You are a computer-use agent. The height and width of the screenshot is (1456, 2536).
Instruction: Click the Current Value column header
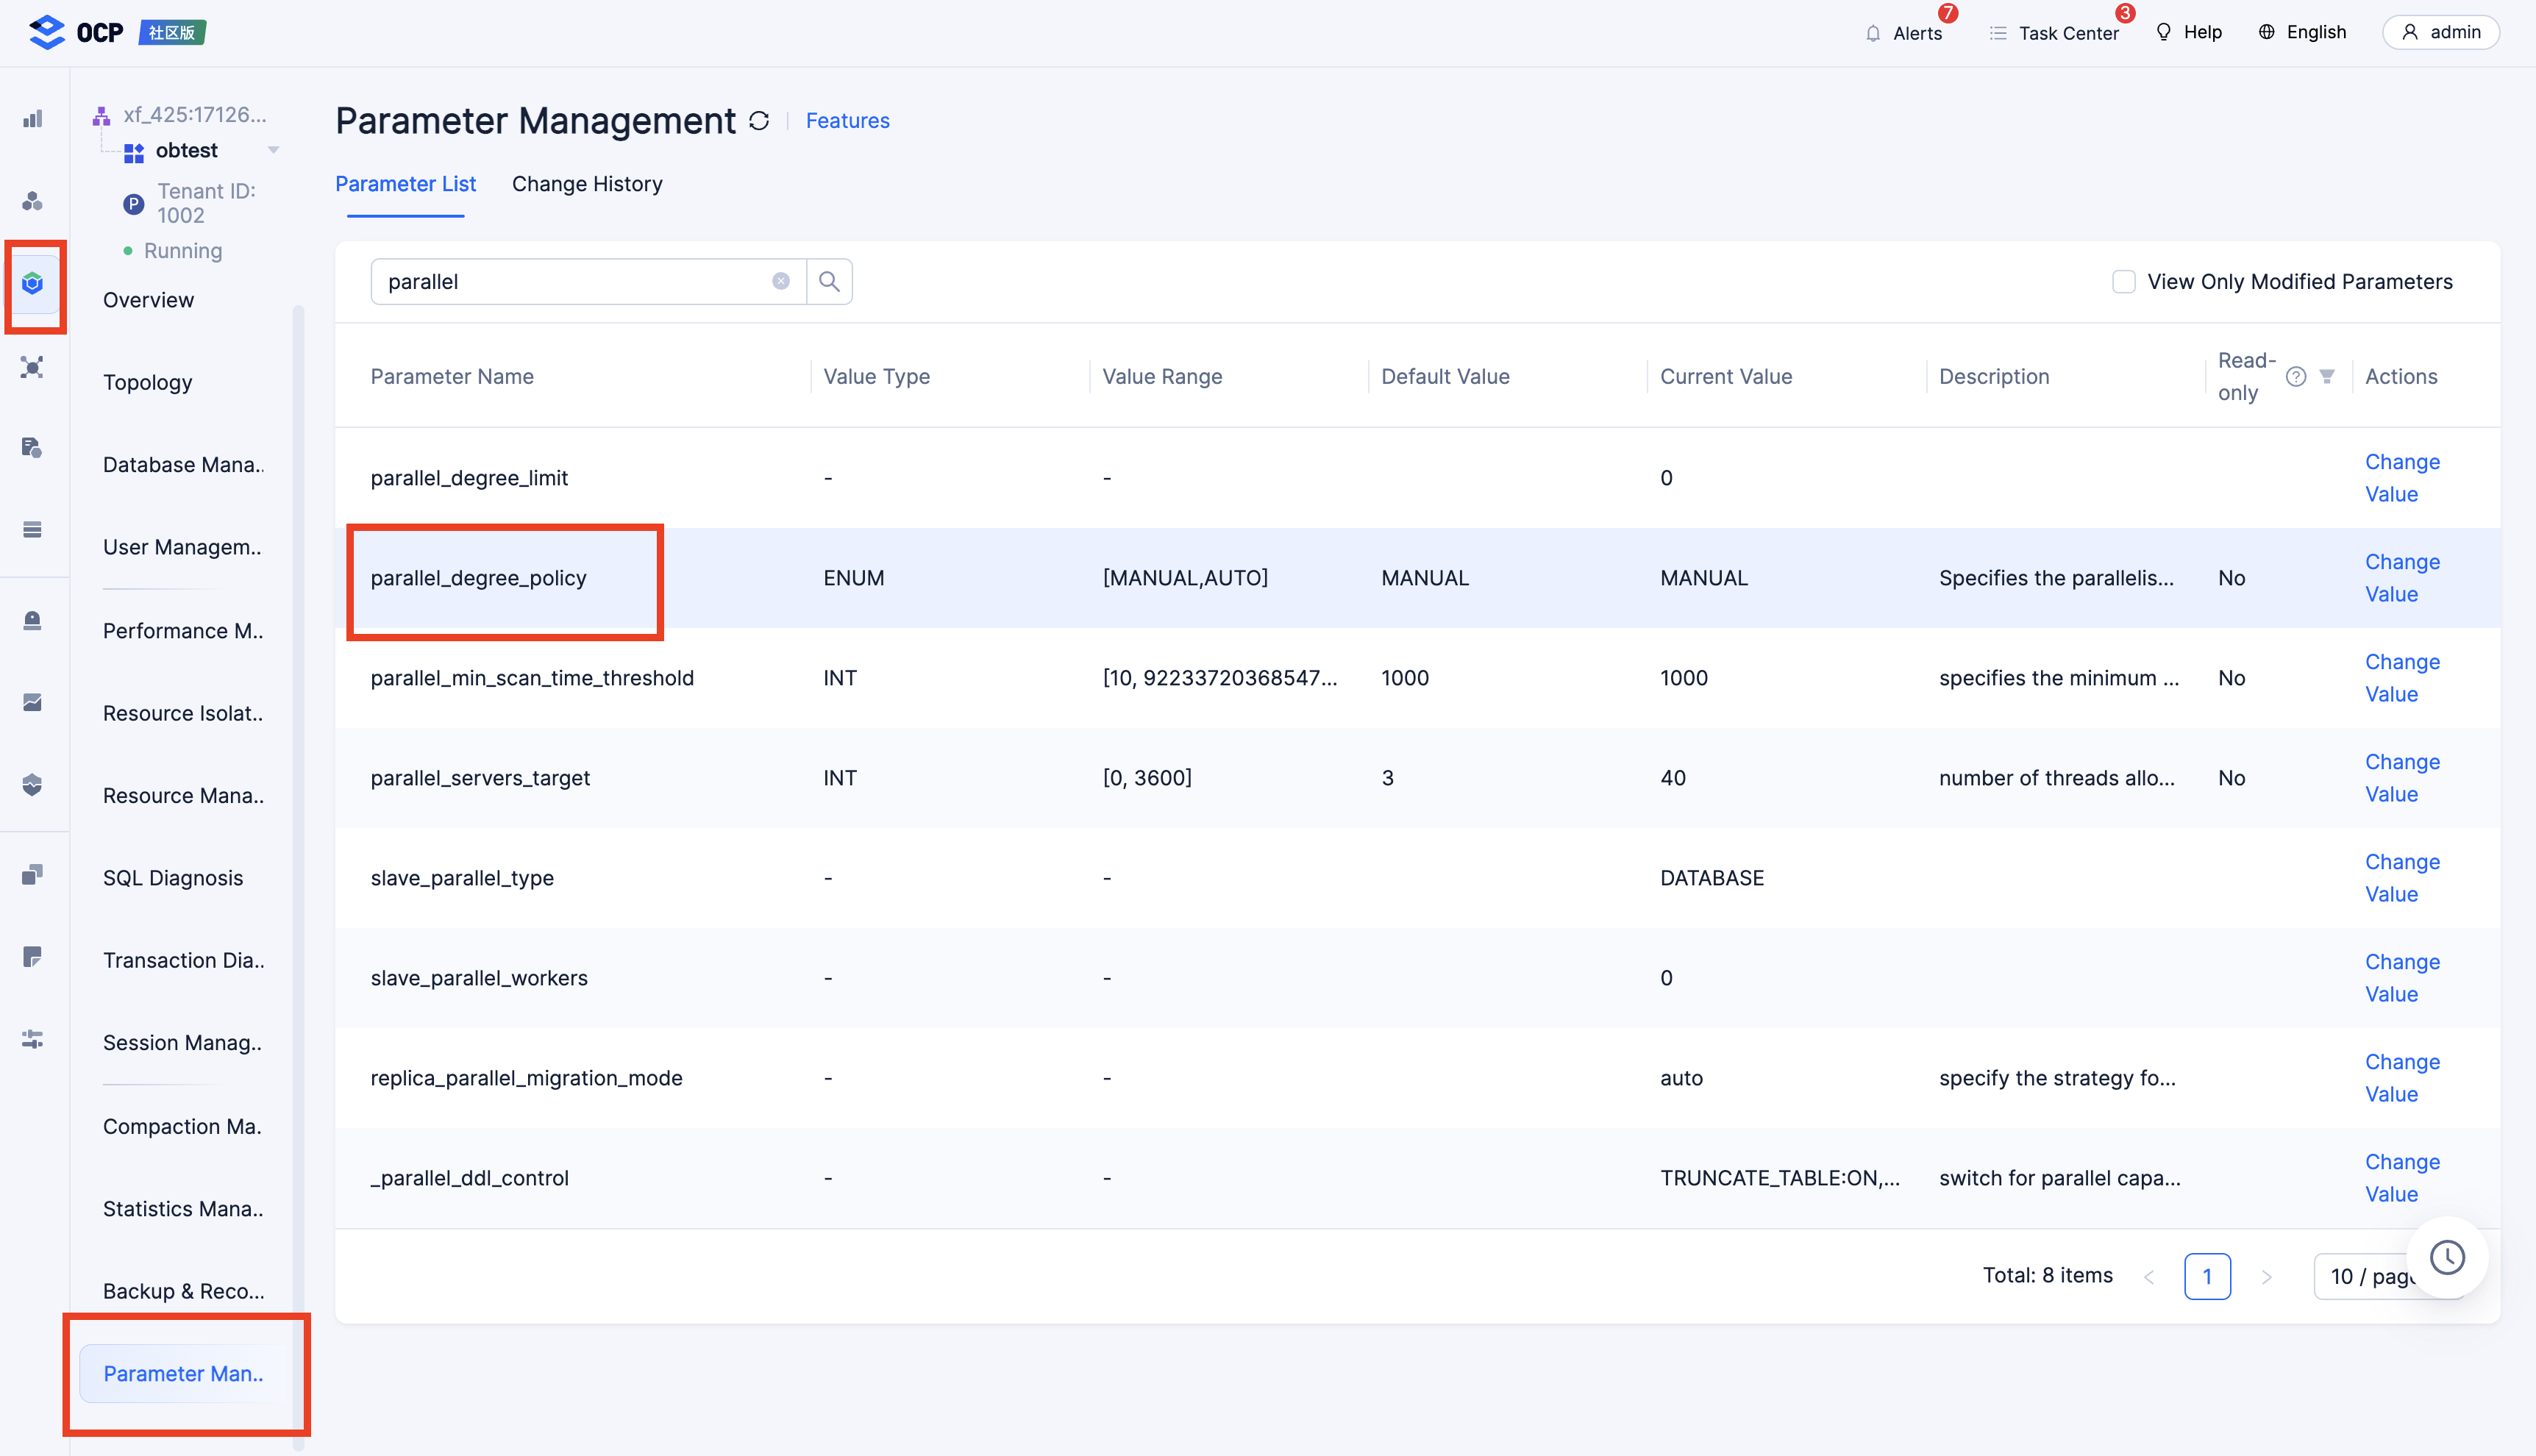pos(1726,376)
